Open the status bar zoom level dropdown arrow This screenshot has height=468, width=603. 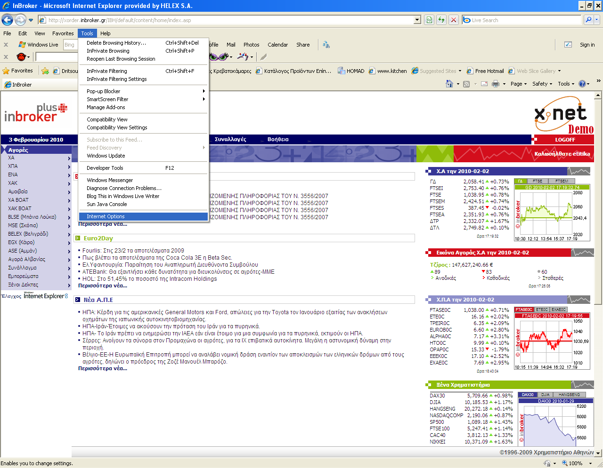pyautogui.click(x=591, y=463)
